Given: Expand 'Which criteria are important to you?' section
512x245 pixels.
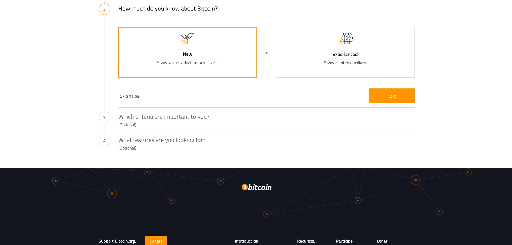Looking at the screenshot, I should pyautogui.click(x=164, y=117).
